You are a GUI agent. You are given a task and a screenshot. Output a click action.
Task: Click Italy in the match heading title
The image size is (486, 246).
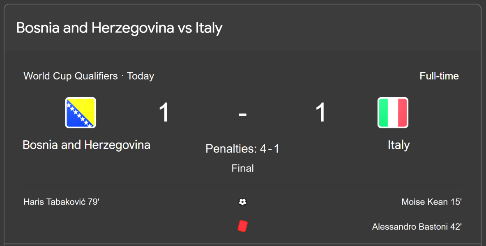pos(209,28)
